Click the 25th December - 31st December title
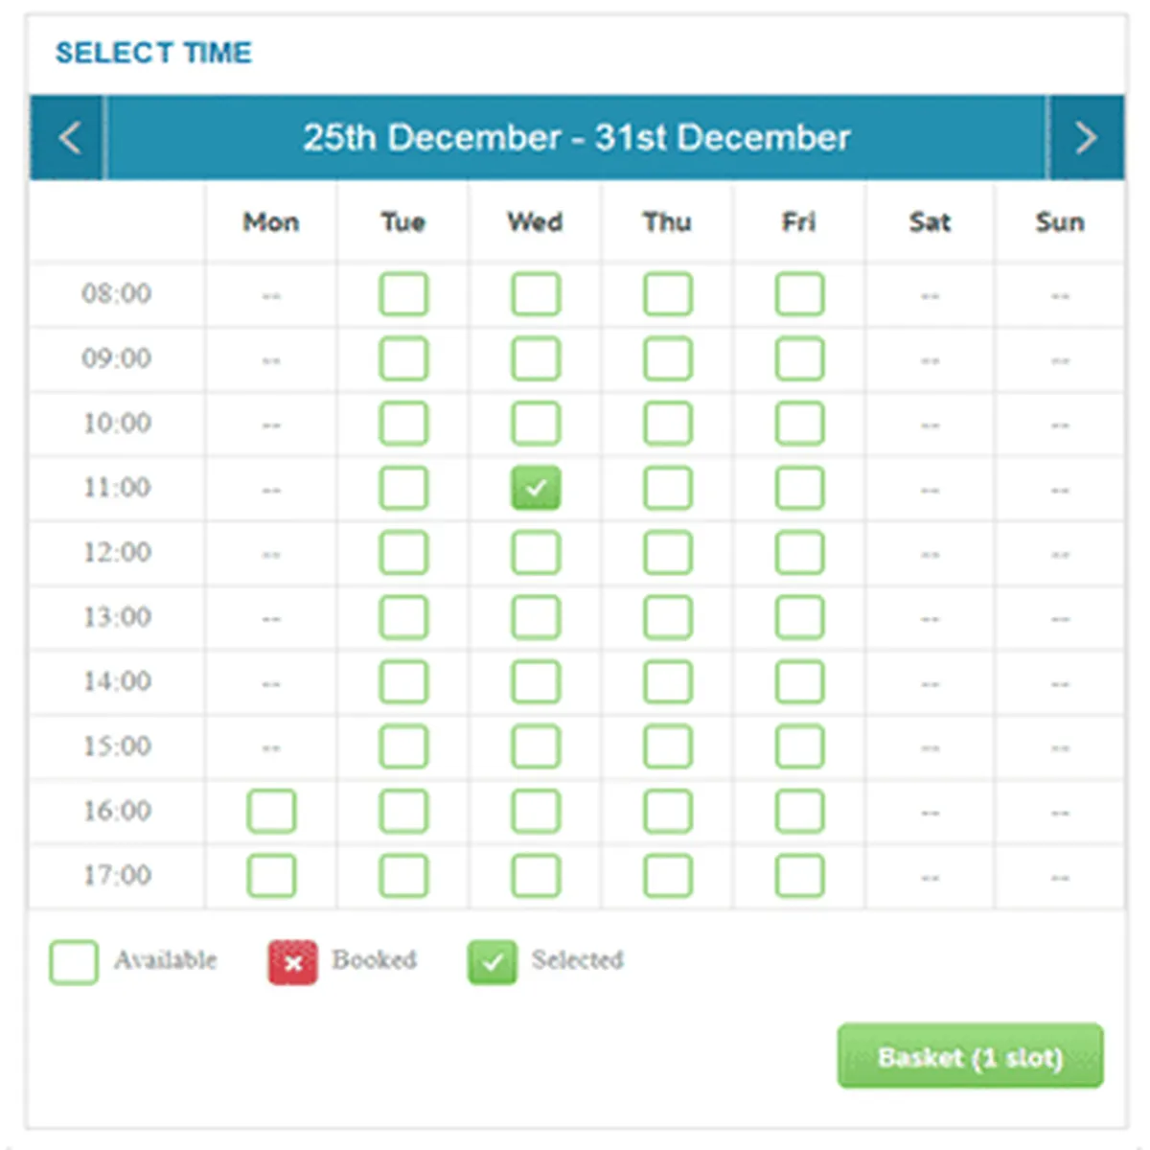Viewport: 1150px width, 1150px height. click(x=576, y=138)
